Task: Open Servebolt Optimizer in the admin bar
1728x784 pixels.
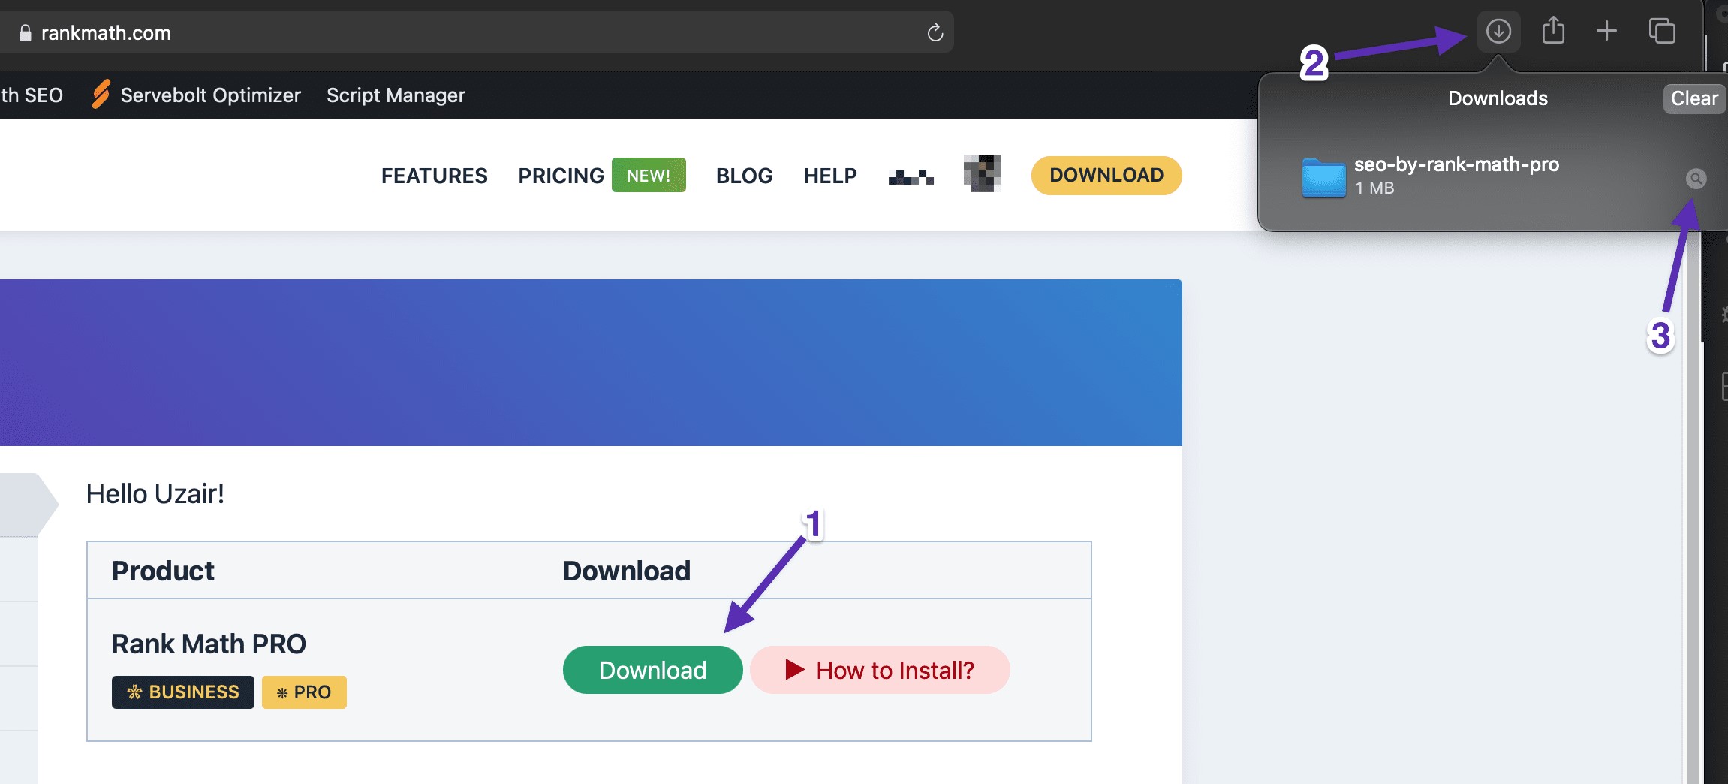Action: pos(209,95)
